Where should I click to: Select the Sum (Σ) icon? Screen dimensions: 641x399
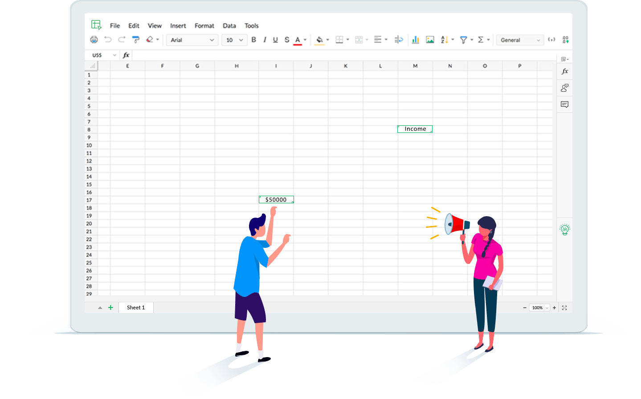tap(482, 40)
